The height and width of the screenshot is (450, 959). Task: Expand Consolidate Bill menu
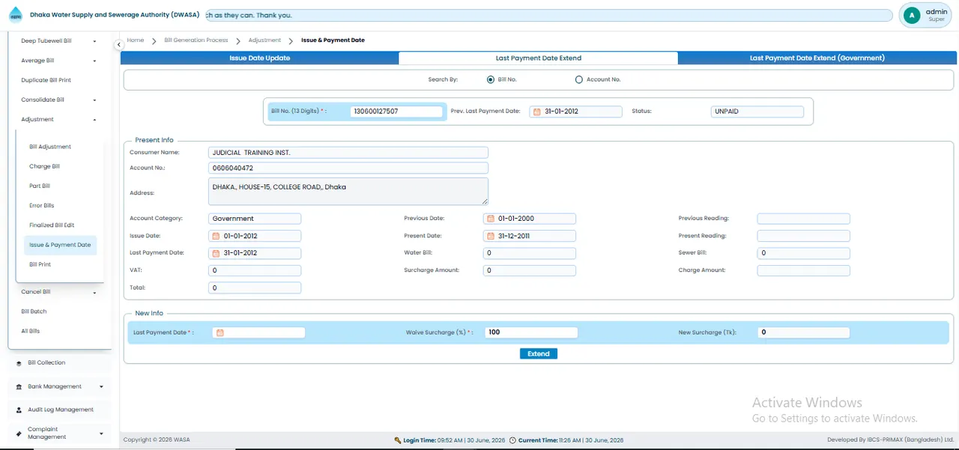[94, 100]
